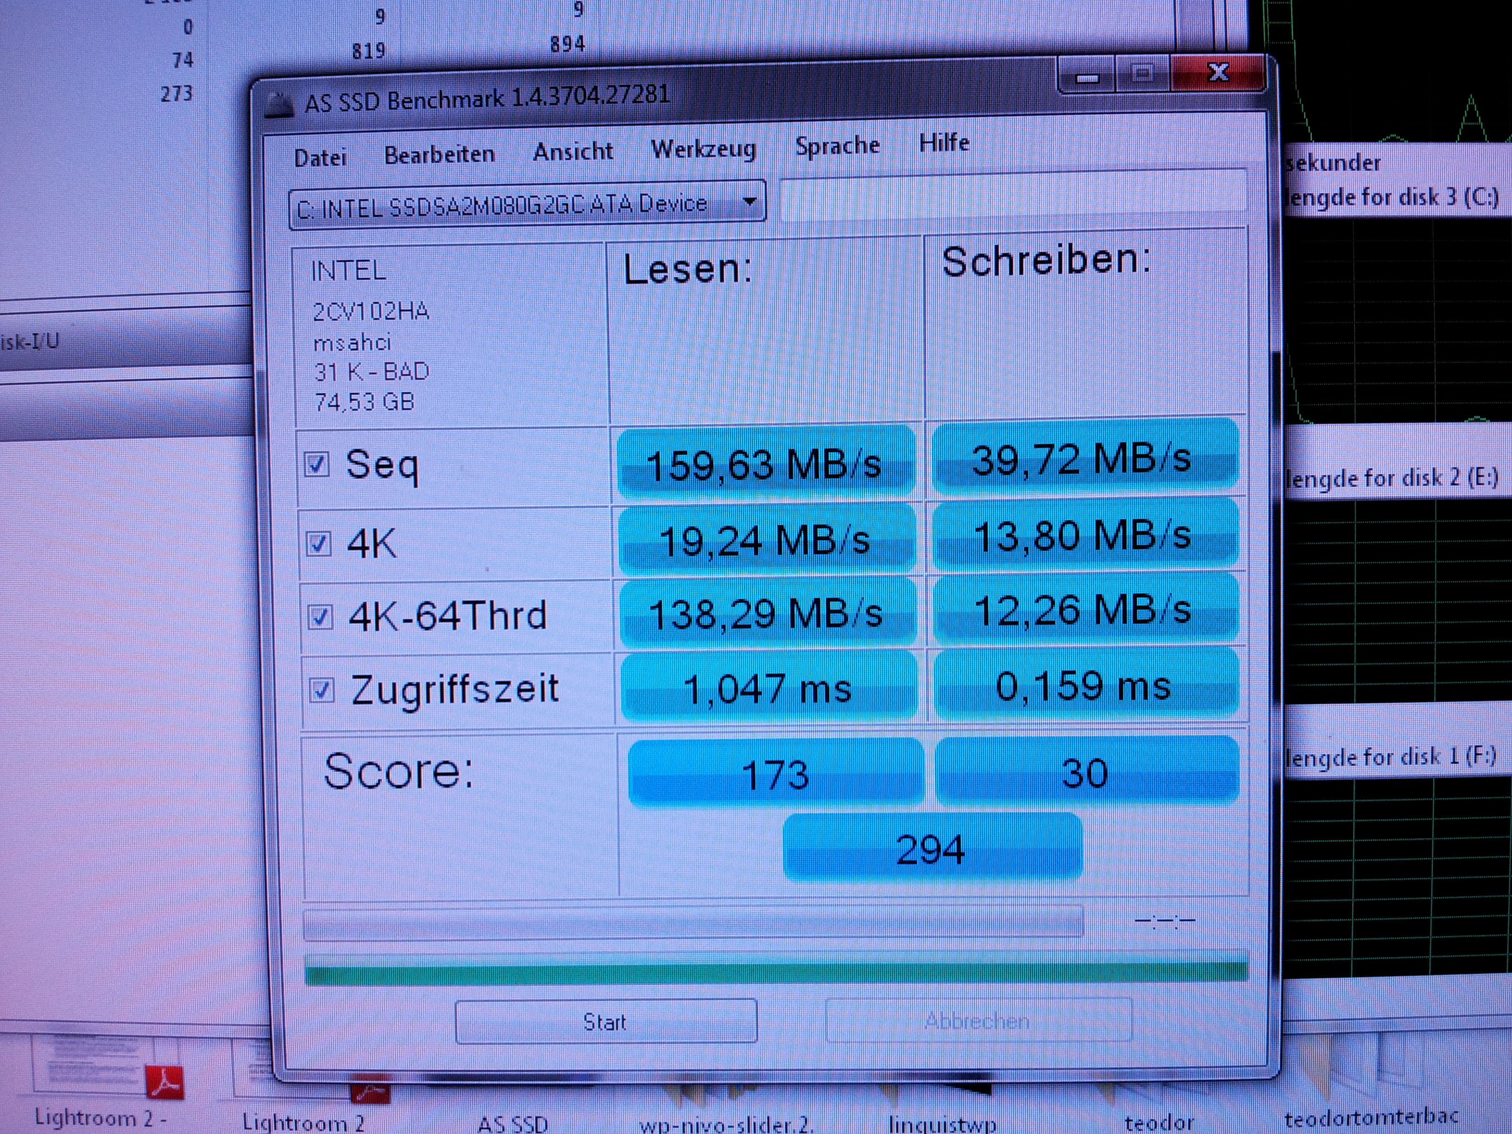Close the AS SSD Benchmark window
The image size is (1512, 1134).
[x=1219, y=72]
